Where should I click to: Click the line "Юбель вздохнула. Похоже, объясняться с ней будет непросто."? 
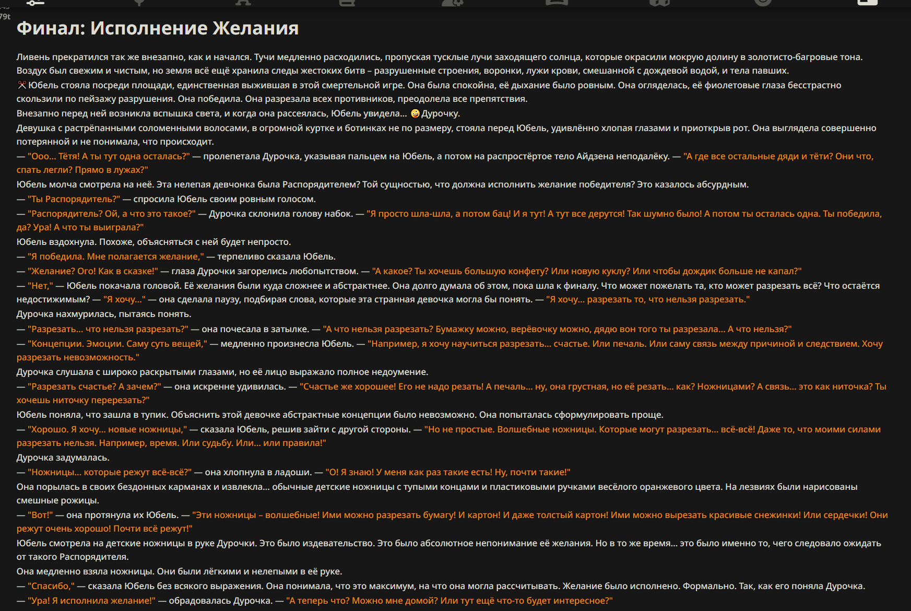pyautogui.click(x=154, y=242)
